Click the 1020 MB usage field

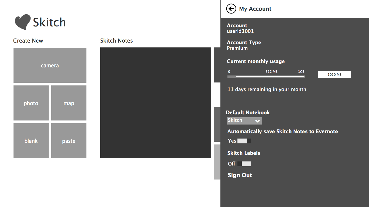(334, 75)
